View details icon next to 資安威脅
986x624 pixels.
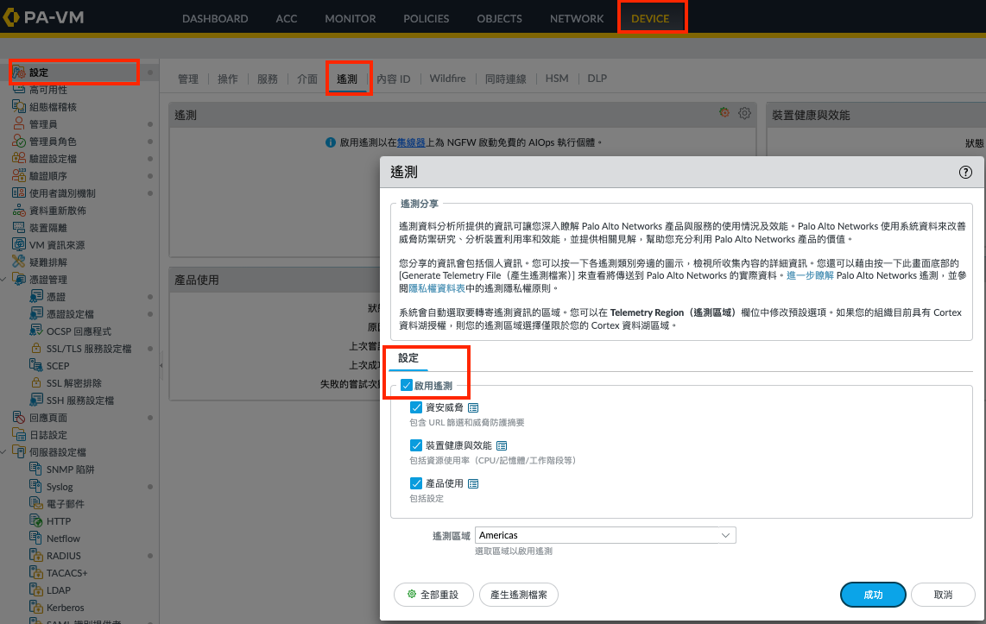point(473,408)
